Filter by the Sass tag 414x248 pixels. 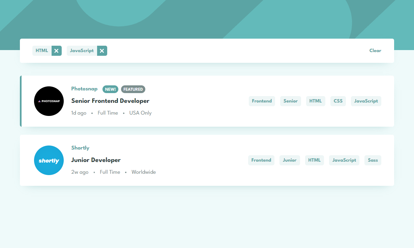pyautogui.click(x=373, y=160)
